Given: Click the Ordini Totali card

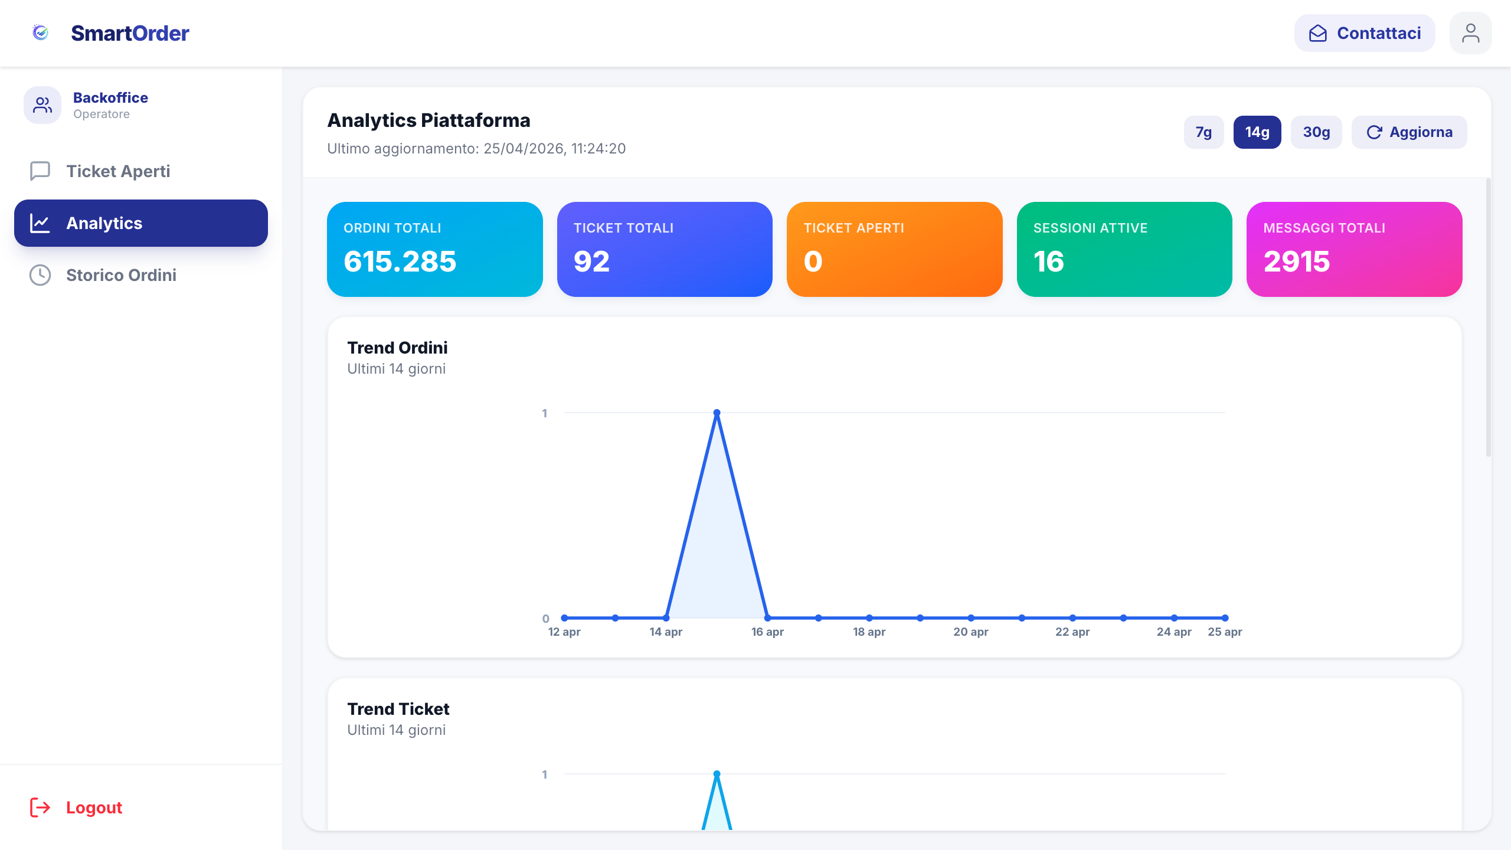Looking at the screenshot, I should pyautogui.click(x=435, y=249).
